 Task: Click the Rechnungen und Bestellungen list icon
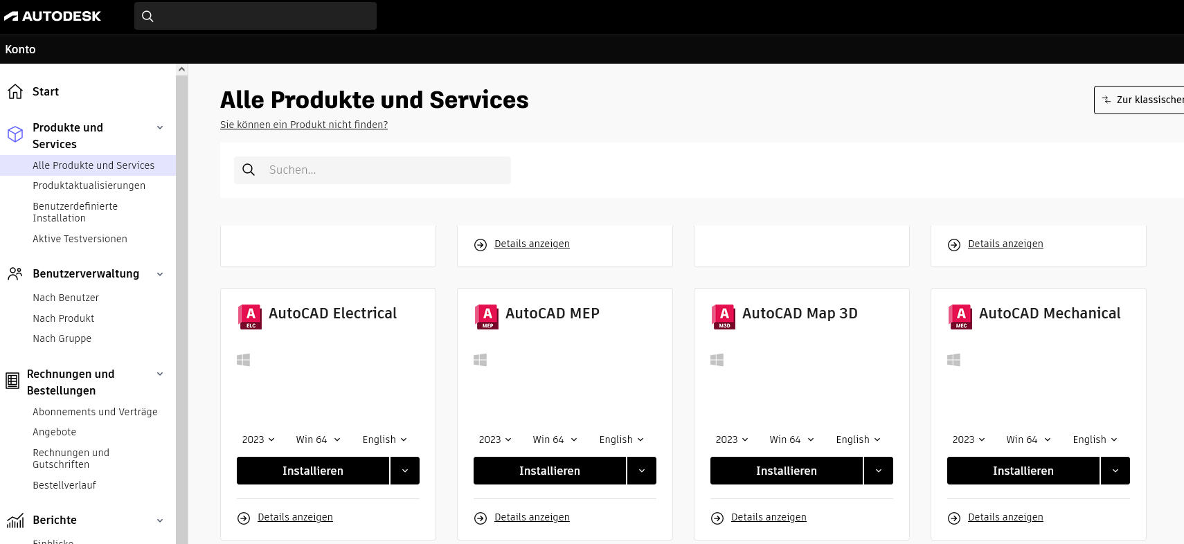tap(12, 381)
